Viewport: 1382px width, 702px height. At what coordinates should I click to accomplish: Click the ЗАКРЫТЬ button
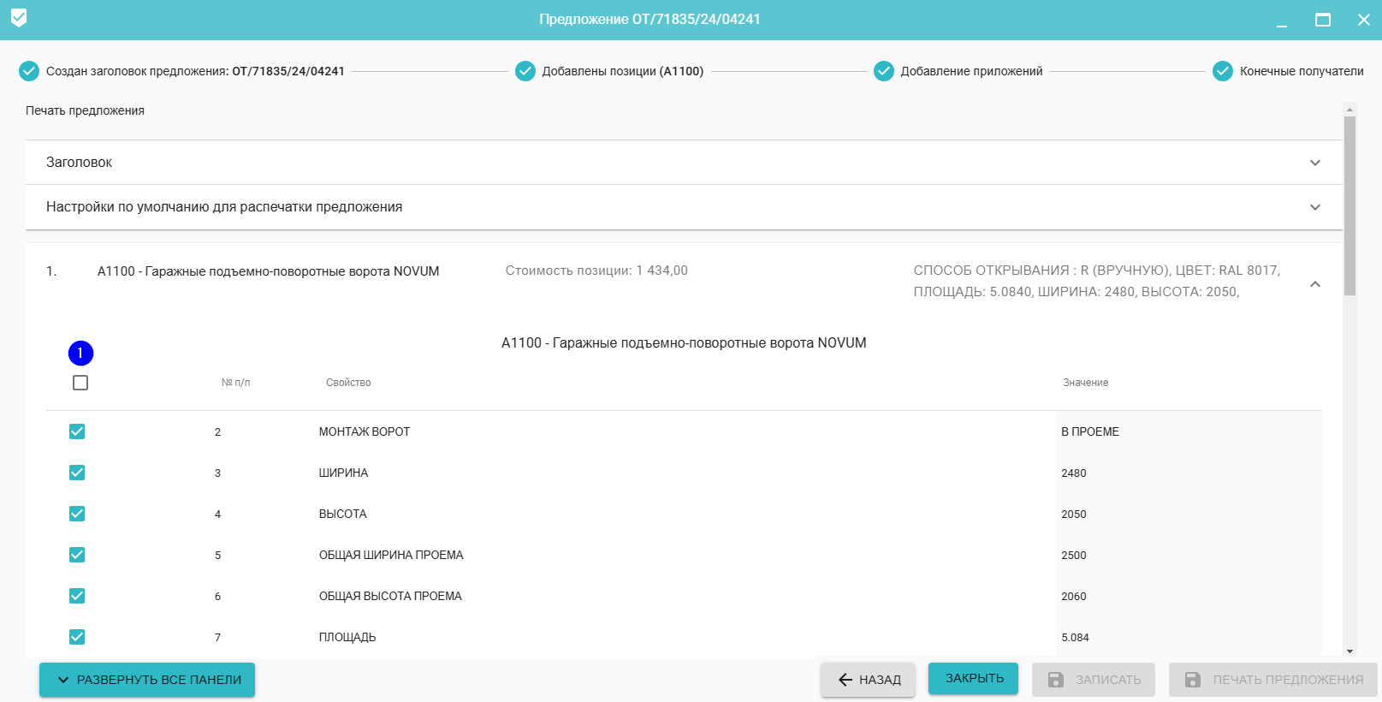pyautogui.click(x=973, y=678)
